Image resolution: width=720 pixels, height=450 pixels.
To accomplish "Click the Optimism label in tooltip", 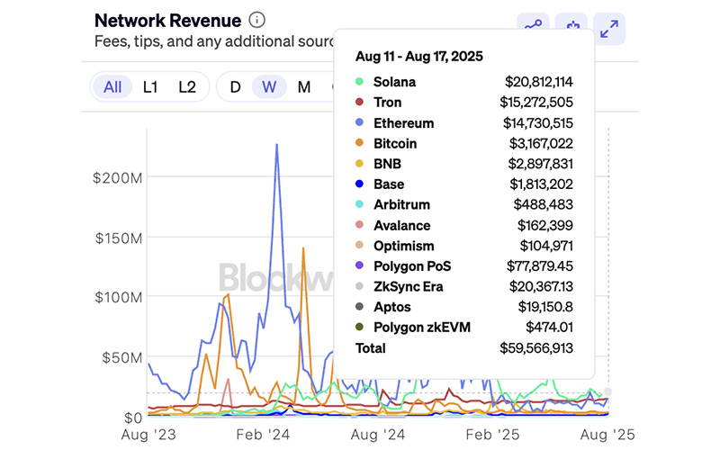I will pos(403,246).
